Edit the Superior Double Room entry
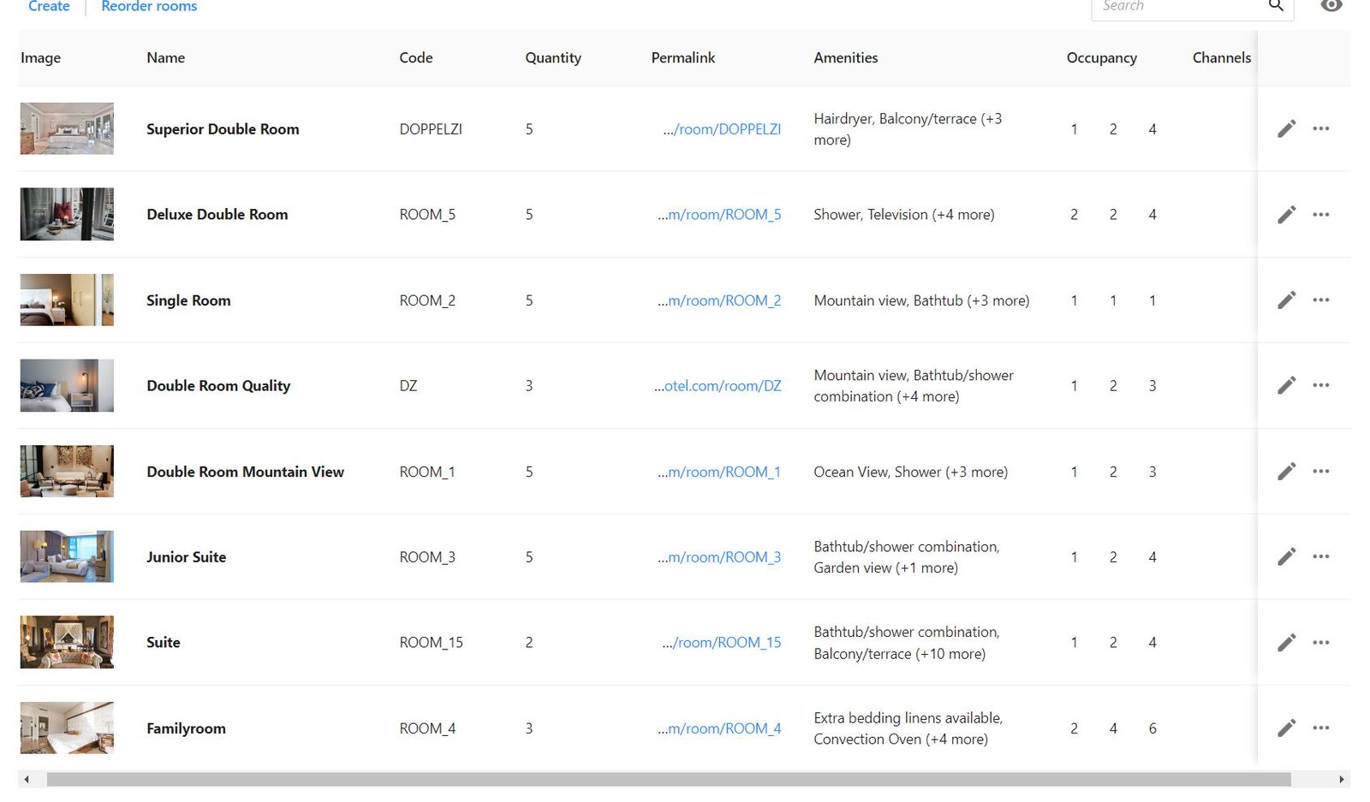The image size is (1370, 802). pyautogui.click(x=1286, y=128)
